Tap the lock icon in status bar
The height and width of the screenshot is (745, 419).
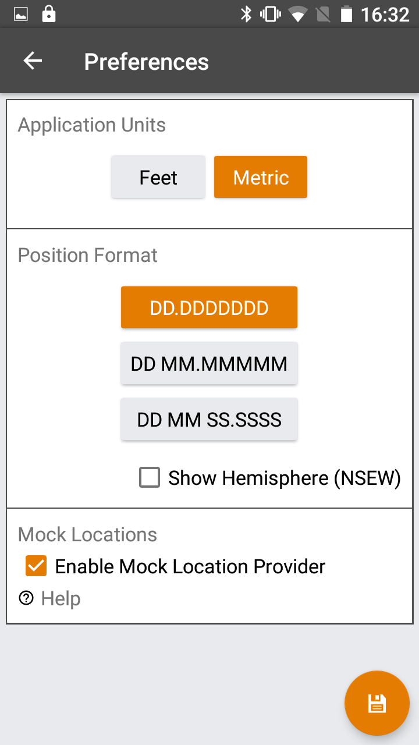pyautogui.click(x=49, y=14)
